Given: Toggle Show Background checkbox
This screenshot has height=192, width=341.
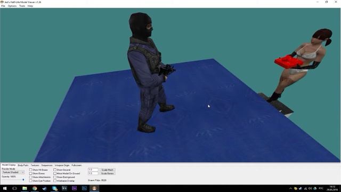Looking at the screenshot, I should point(55,177).
